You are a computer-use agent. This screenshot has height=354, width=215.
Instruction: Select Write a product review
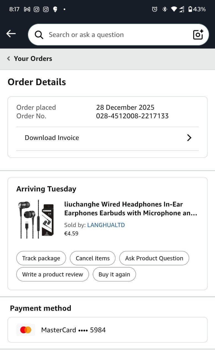[53, 274]
